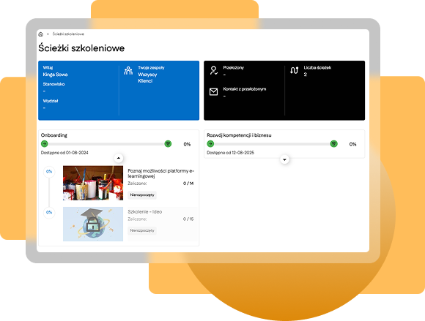Click Rozwój kompetencji green start arrow
The width and height of the screenshot is (425, 321).
coord(210,144)
